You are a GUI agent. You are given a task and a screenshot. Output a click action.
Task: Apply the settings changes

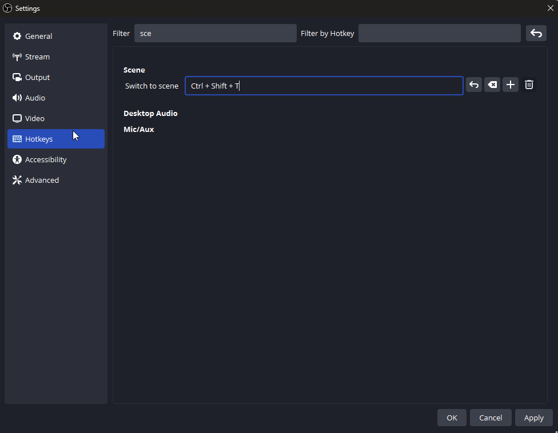(533, 418)
